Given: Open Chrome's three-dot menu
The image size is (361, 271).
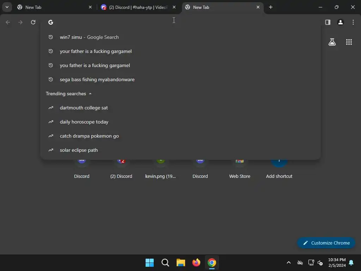Looking at the screenshot, I should point(353,22).
